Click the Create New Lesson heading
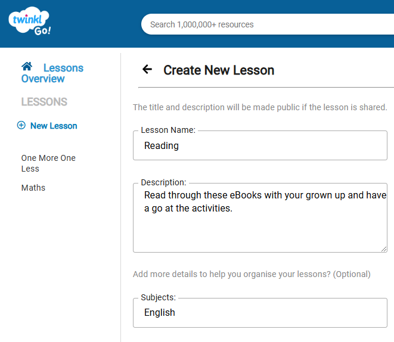394x342 pixels. coord(219,70)
